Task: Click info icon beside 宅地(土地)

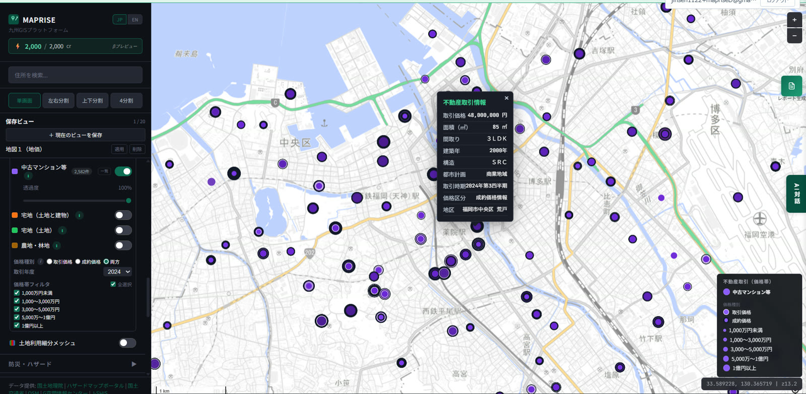Action: [x=62, y=230]
